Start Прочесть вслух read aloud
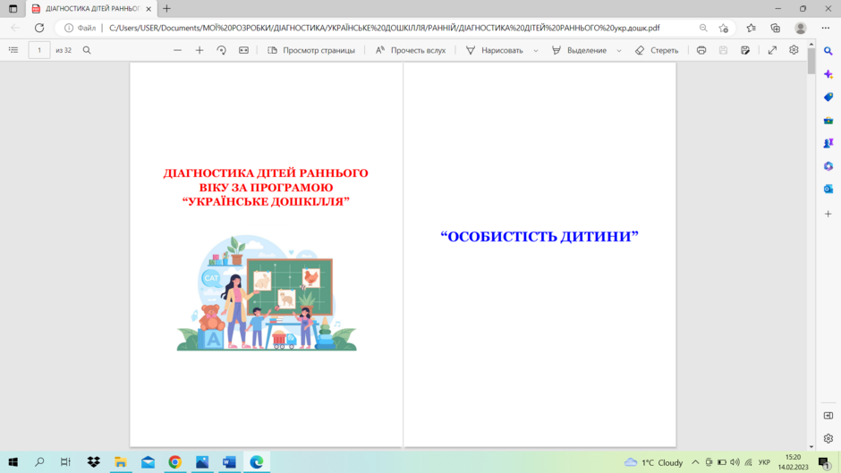 (411, 50)
